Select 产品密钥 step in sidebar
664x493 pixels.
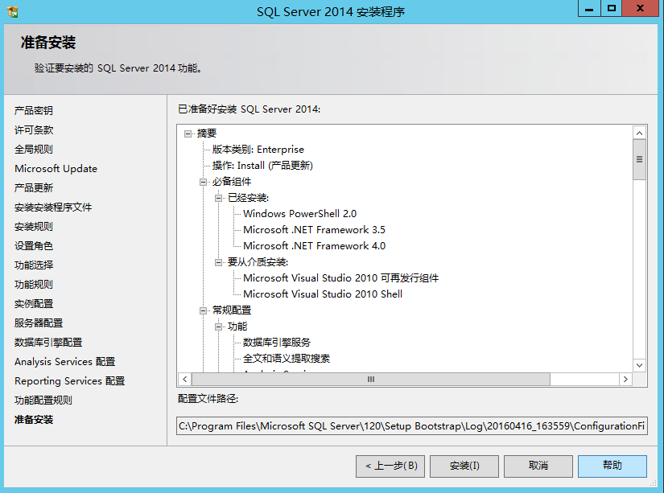point(34,111)
